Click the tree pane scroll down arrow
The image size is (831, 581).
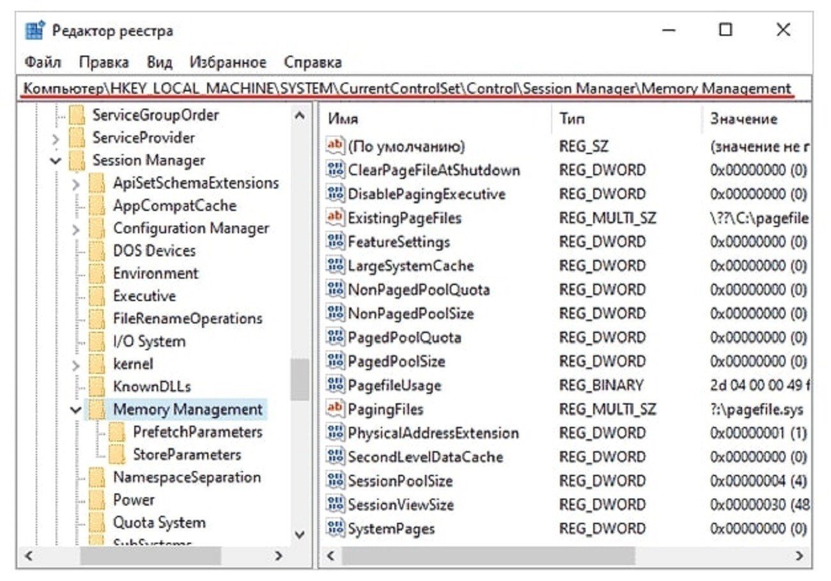click(299, 534)
